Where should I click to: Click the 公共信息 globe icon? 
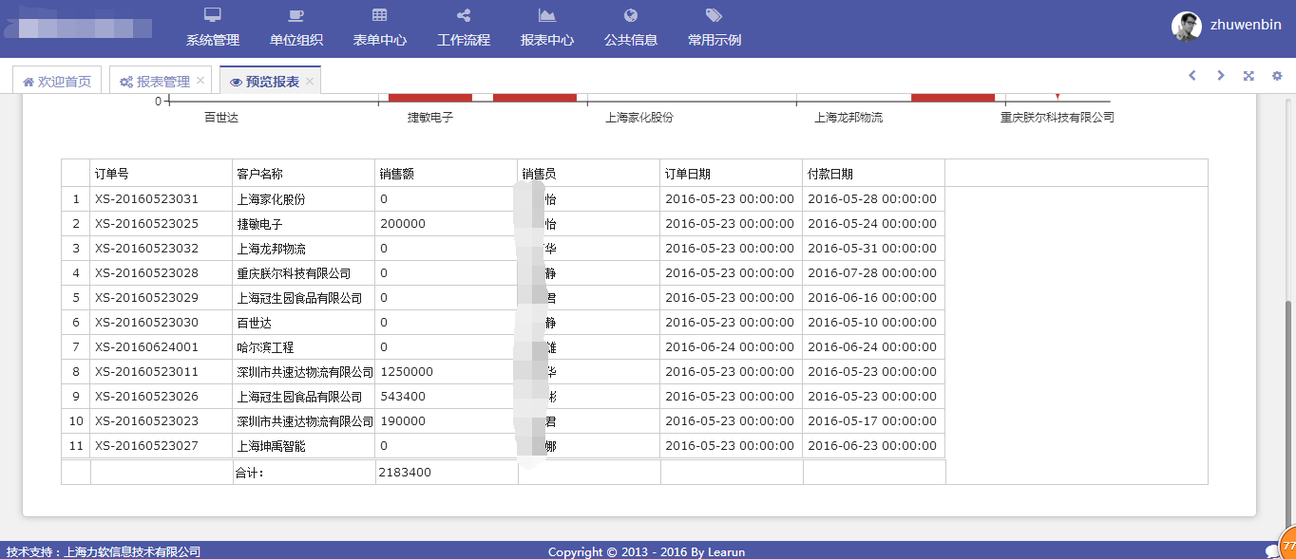631,15
